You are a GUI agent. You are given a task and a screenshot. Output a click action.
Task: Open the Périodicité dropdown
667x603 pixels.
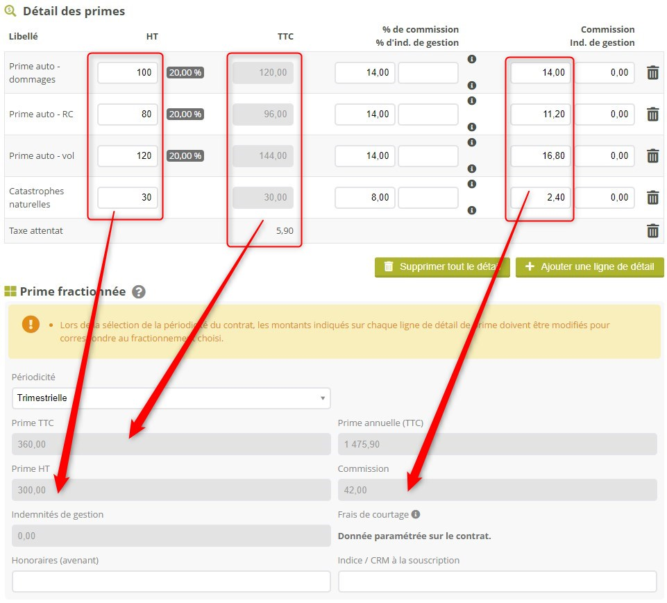[171, 398]
